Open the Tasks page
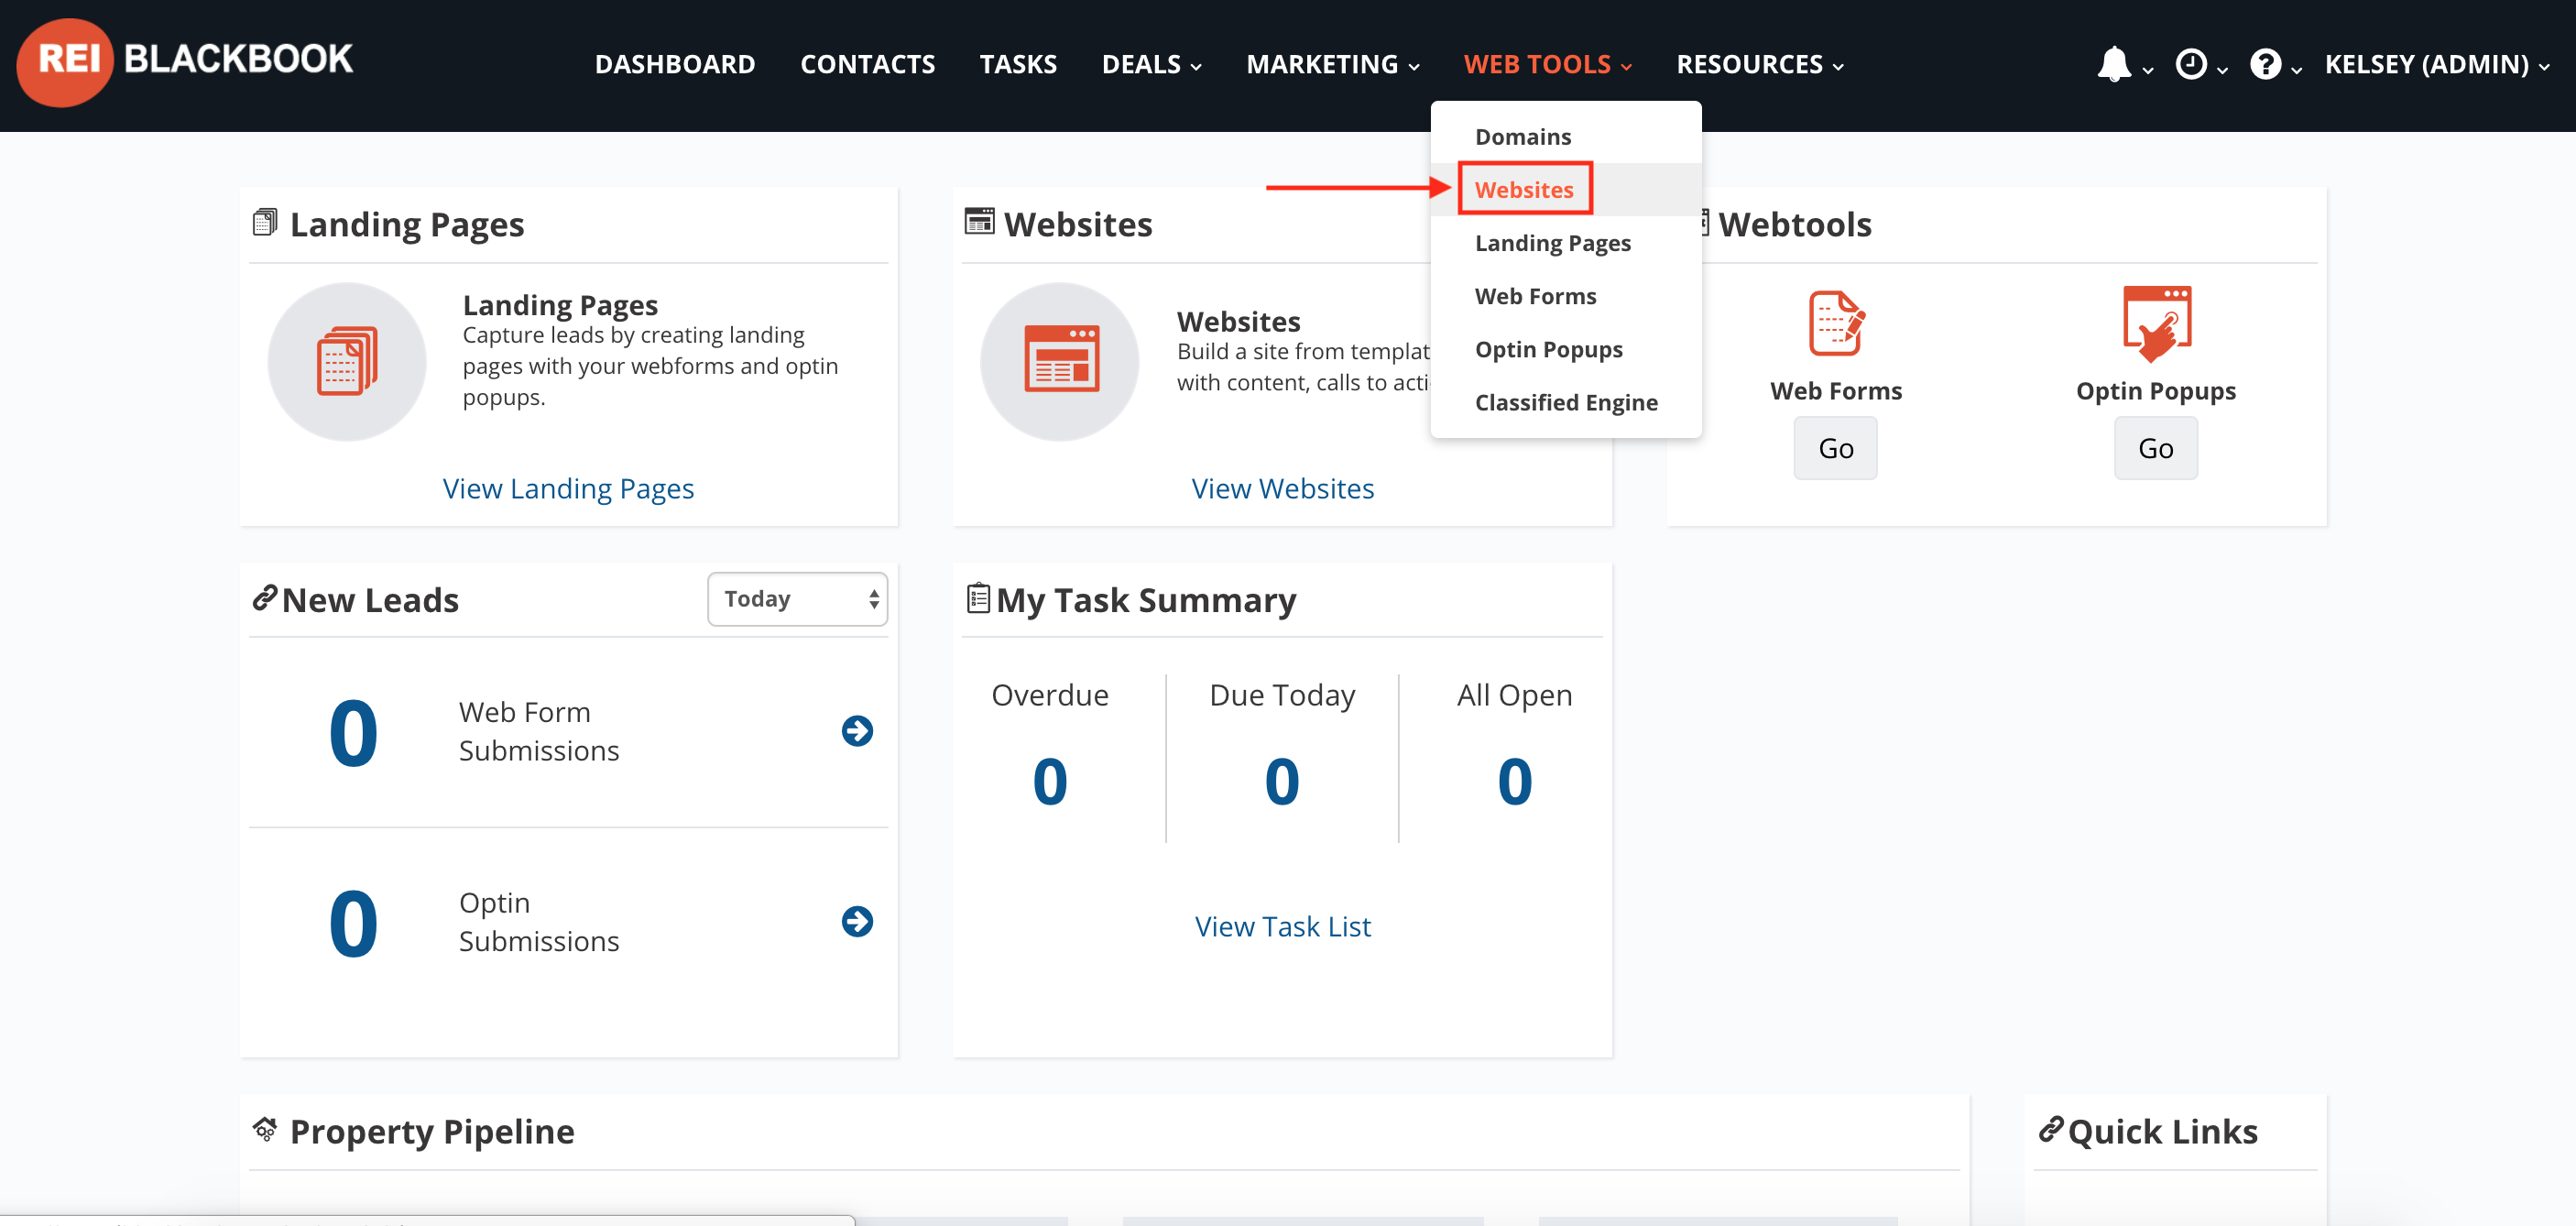The height and width of the screenshot is (1226, 2576). (1018, 64)
